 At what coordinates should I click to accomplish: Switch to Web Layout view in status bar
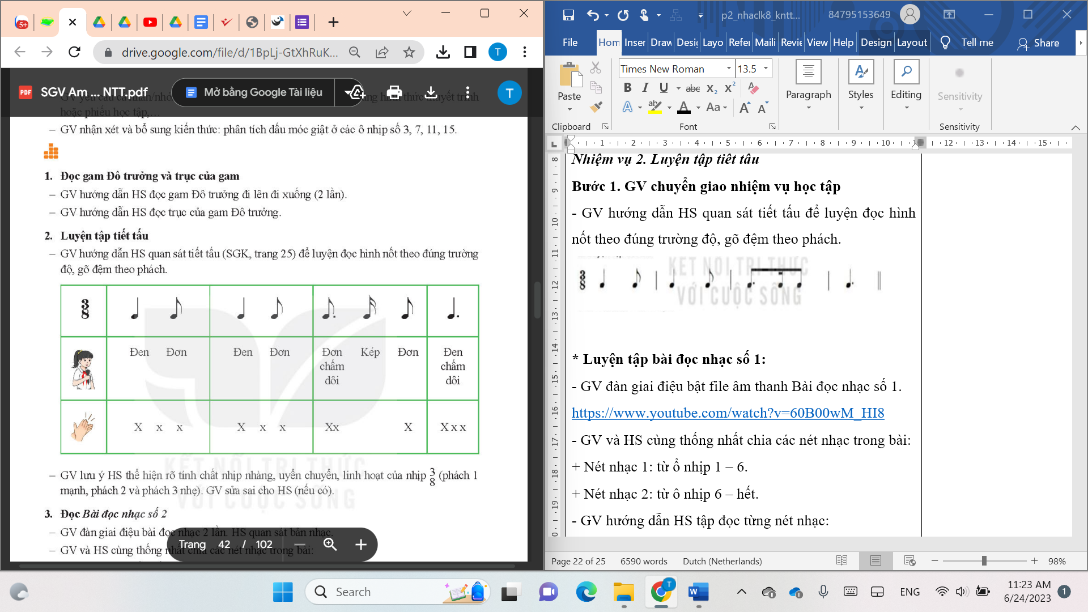pos(909,560)
